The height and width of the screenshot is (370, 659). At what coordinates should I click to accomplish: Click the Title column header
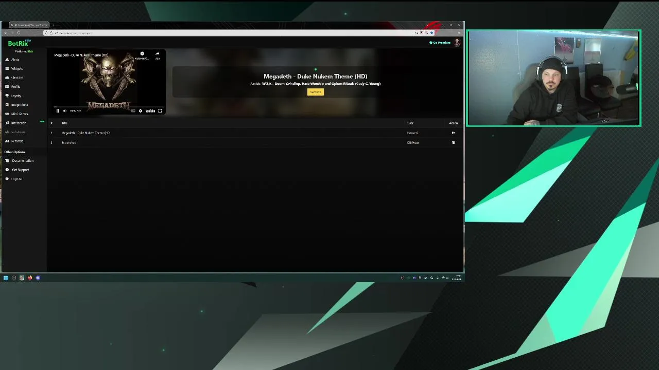[x=64, y=123]
